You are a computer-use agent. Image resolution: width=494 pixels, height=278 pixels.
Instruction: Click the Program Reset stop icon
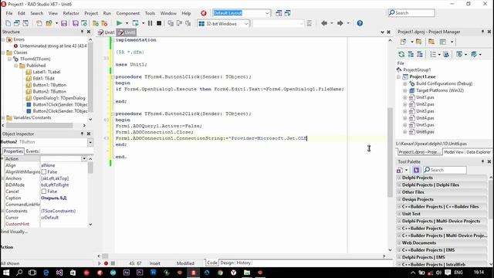(159, 23)
